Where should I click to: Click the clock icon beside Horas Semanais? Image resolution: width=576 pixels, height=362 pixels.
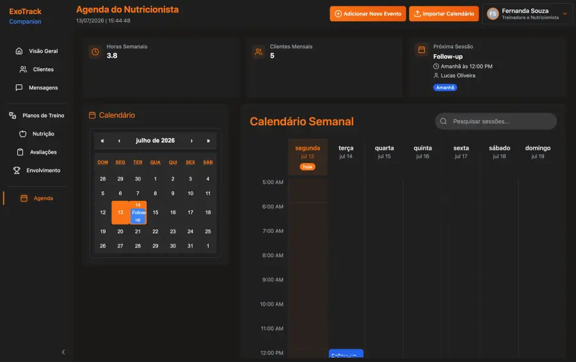point(95,52)
